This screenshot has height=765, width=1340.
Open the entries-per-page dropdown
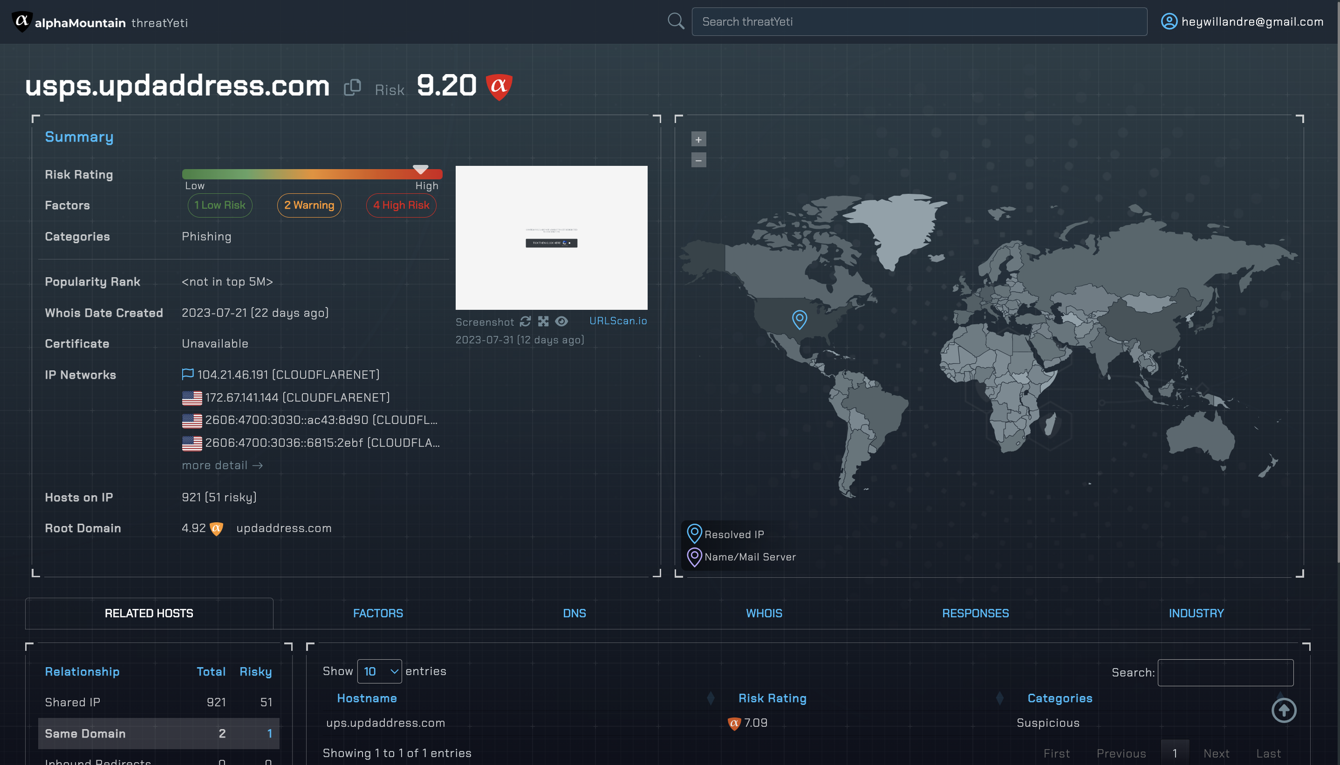coord(379,671)
